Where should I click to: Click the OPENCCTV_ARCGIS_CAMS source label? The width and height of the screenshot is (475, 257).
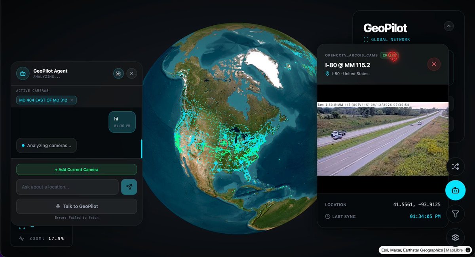click(351, 55)
